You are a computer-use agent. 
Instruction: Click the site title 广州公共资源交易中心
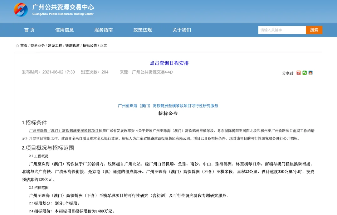tap(63, 7)
